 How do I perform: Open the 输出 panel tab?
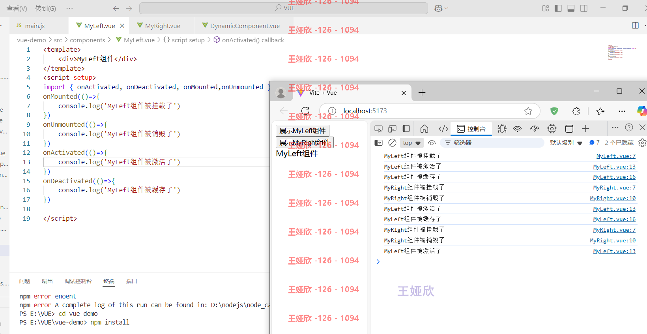pos(47,281)
